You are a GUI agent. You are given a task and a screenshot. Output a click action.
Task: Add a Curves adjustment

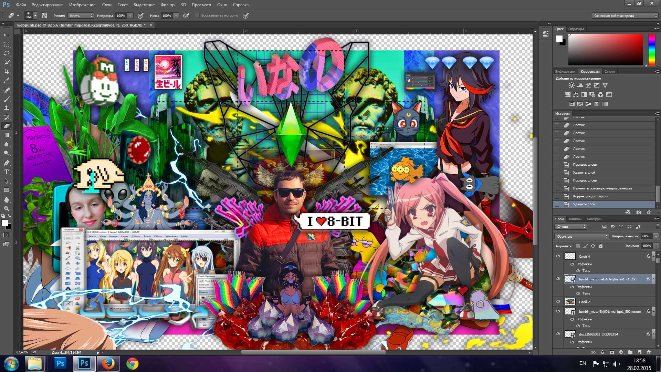pos(588,85)
